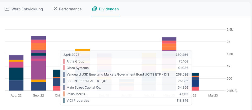Click the top purple segment of the March bar
Viewport: 252px width, 110px height.
(x=169, y=39)
